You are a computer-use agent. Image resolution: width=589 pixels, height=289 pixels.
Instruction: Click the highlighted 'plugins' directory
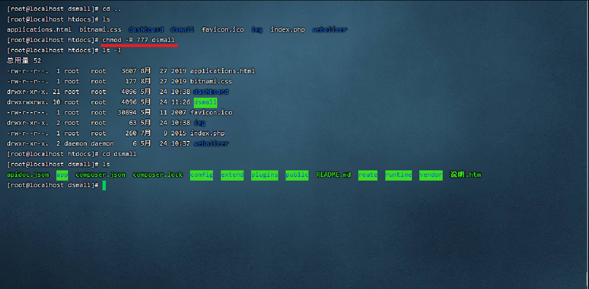click(265, 175)
